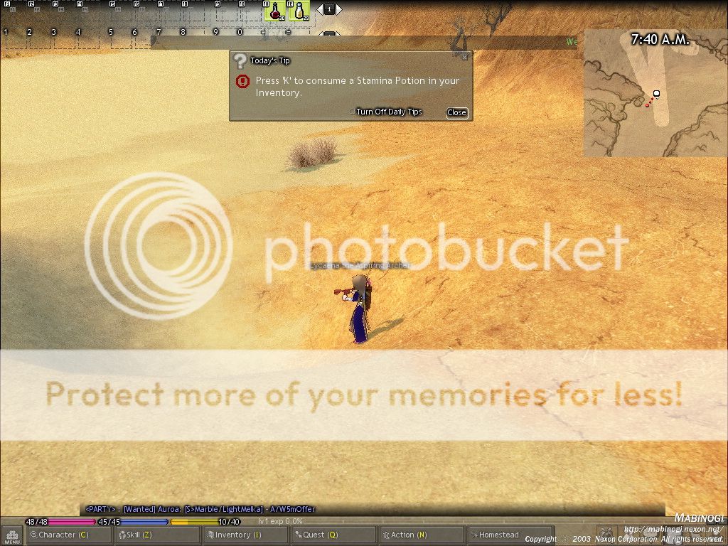Click the small X on the tip window
Viewport: 728px width, 546px height.
click(465, 57)
